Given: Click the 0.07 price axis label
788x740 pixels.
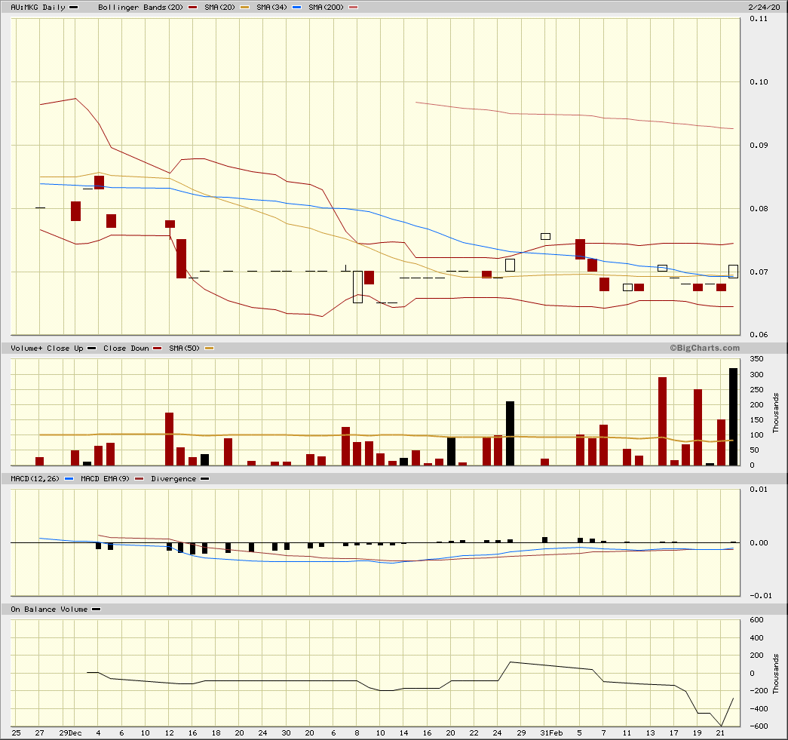Looking at the screenshot, I should click(759, 272).
